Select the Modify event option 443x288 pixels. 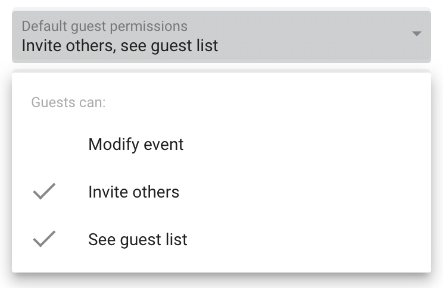pyautogui.click(x=136, y=145)
